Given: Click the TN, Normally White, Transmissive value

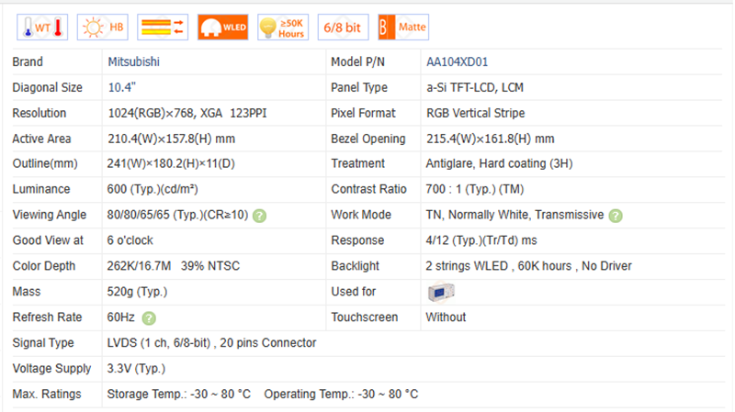Looking at the screenshot, I should (x=514, y=215).
